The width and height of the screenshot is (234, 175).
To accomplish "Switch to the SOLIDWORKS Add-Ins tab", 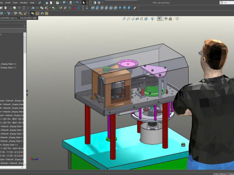I will click(x=9, y=18).
